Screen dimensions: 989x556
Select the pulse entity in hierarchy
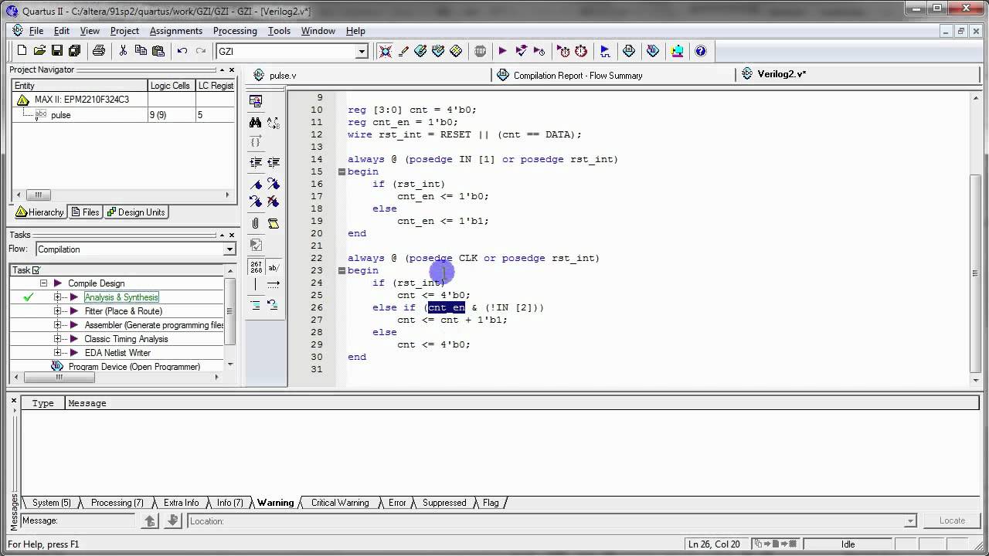tap(60, 115)
